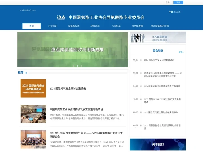203x152 pixels.
Task: Click the green carousel banner image
Action: [73, 50]
